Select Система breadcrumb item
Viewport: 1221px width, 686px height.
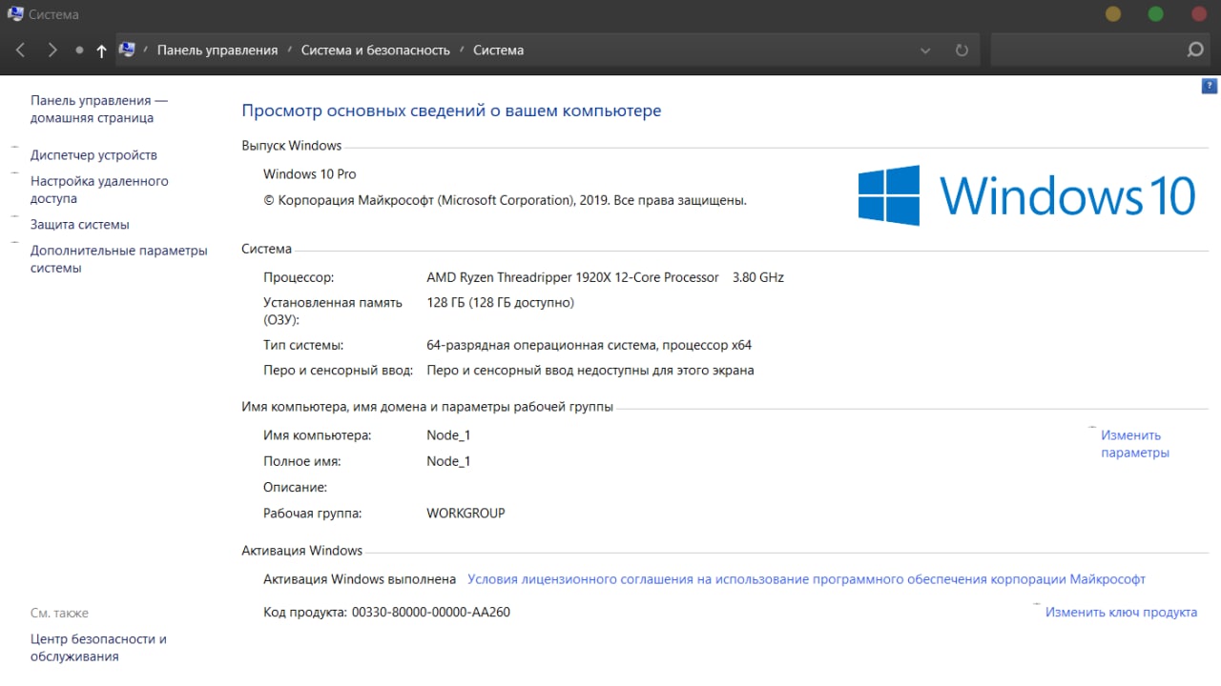coord(498,50)
